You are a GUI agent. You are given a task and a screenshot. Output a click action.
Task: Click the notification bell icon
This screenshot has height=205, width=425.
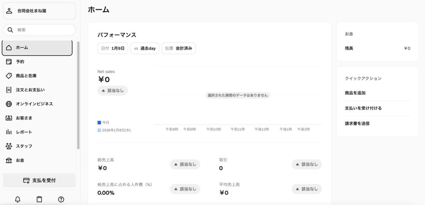pos(18,199)
